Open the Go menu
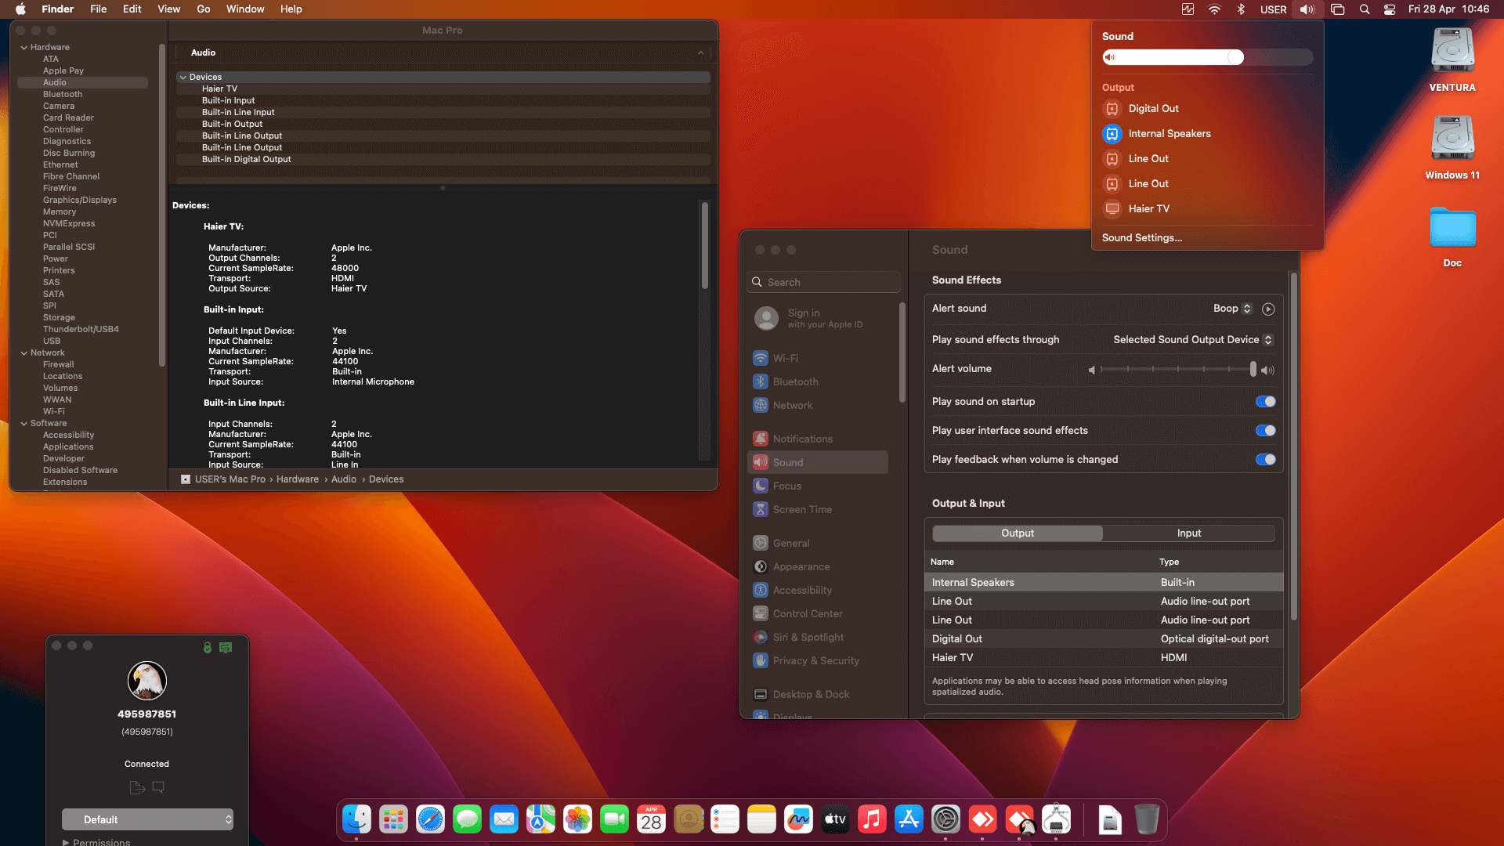The width and height of the screenshot is (1504, 846). [x=204, y=9]
